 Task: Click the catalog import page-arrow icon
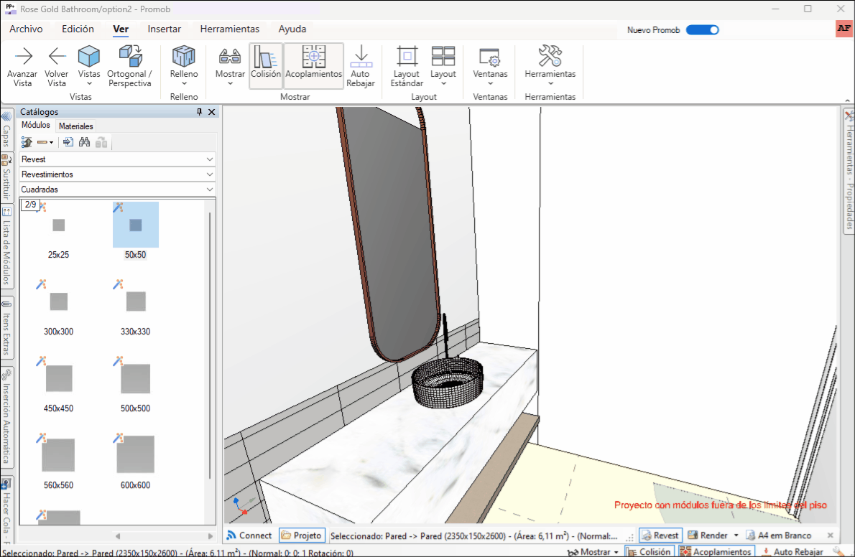68,142
